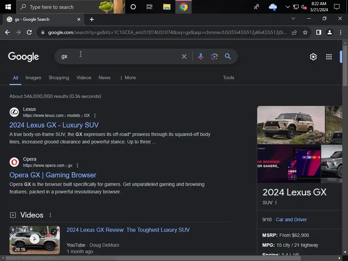348x261 pixels.
Task: Open search Tools options
Action: 228,78
